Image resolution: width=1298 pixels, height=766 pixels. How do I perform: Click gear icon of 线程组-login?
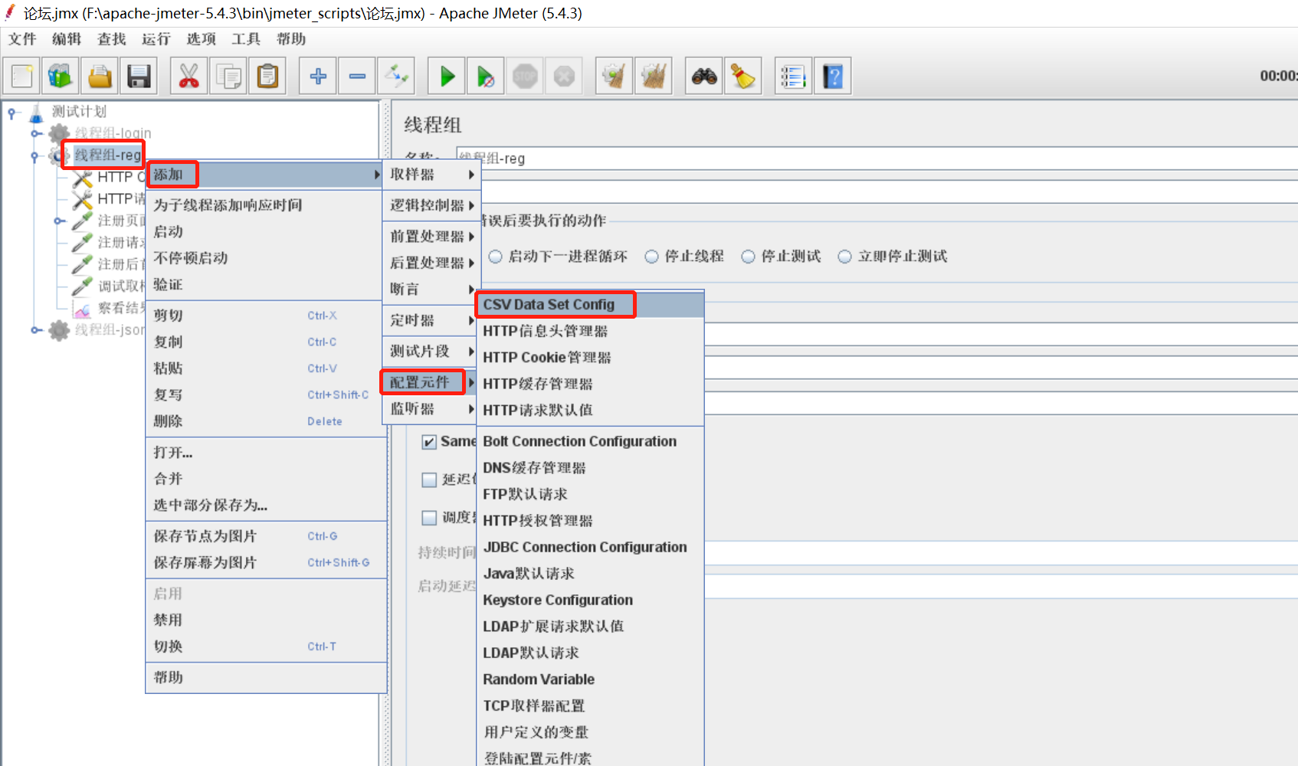coord(59,133)
